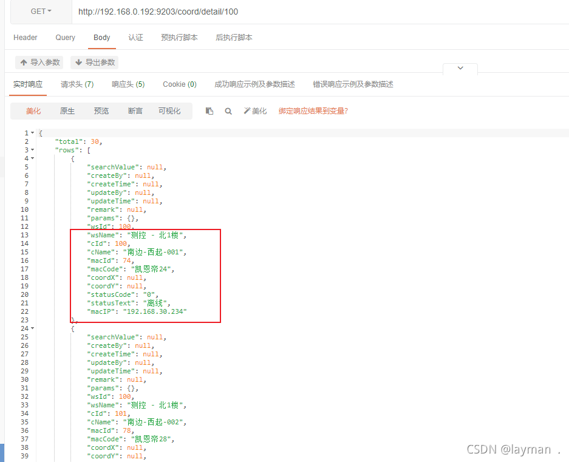This screenshot has height=462, width=569.
Task: Select the 美化 view mode
Action: click(33, 111)
